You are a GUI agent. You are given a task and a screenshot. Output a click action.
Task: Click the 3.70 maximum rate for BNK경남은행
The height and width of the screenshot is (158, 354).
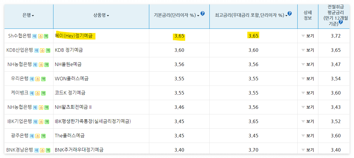(x=254, y=150)
